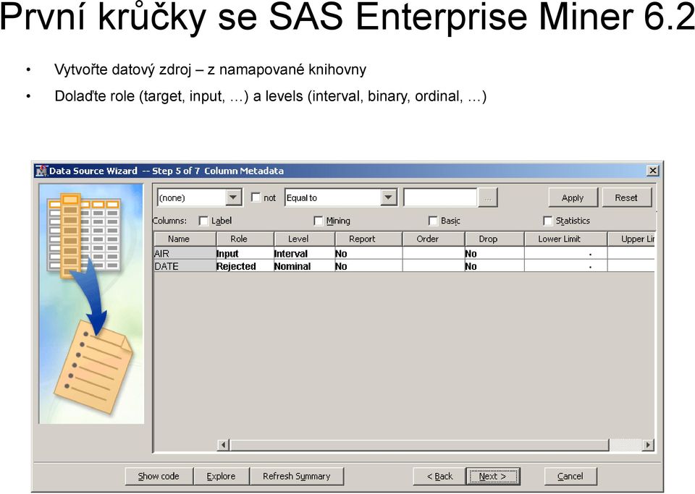The width and height of the screenshot is (695, 494).
Task: Close the Data Source Wizard window
Action: click(x=652, y=171)
